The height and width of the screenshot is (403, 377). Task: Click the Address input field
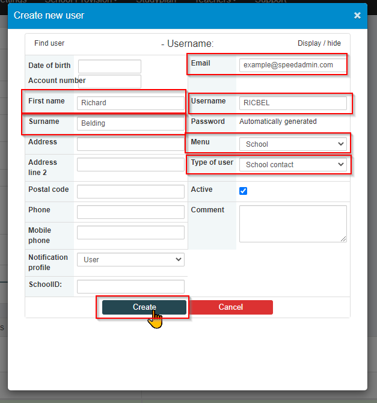(130, 144)
